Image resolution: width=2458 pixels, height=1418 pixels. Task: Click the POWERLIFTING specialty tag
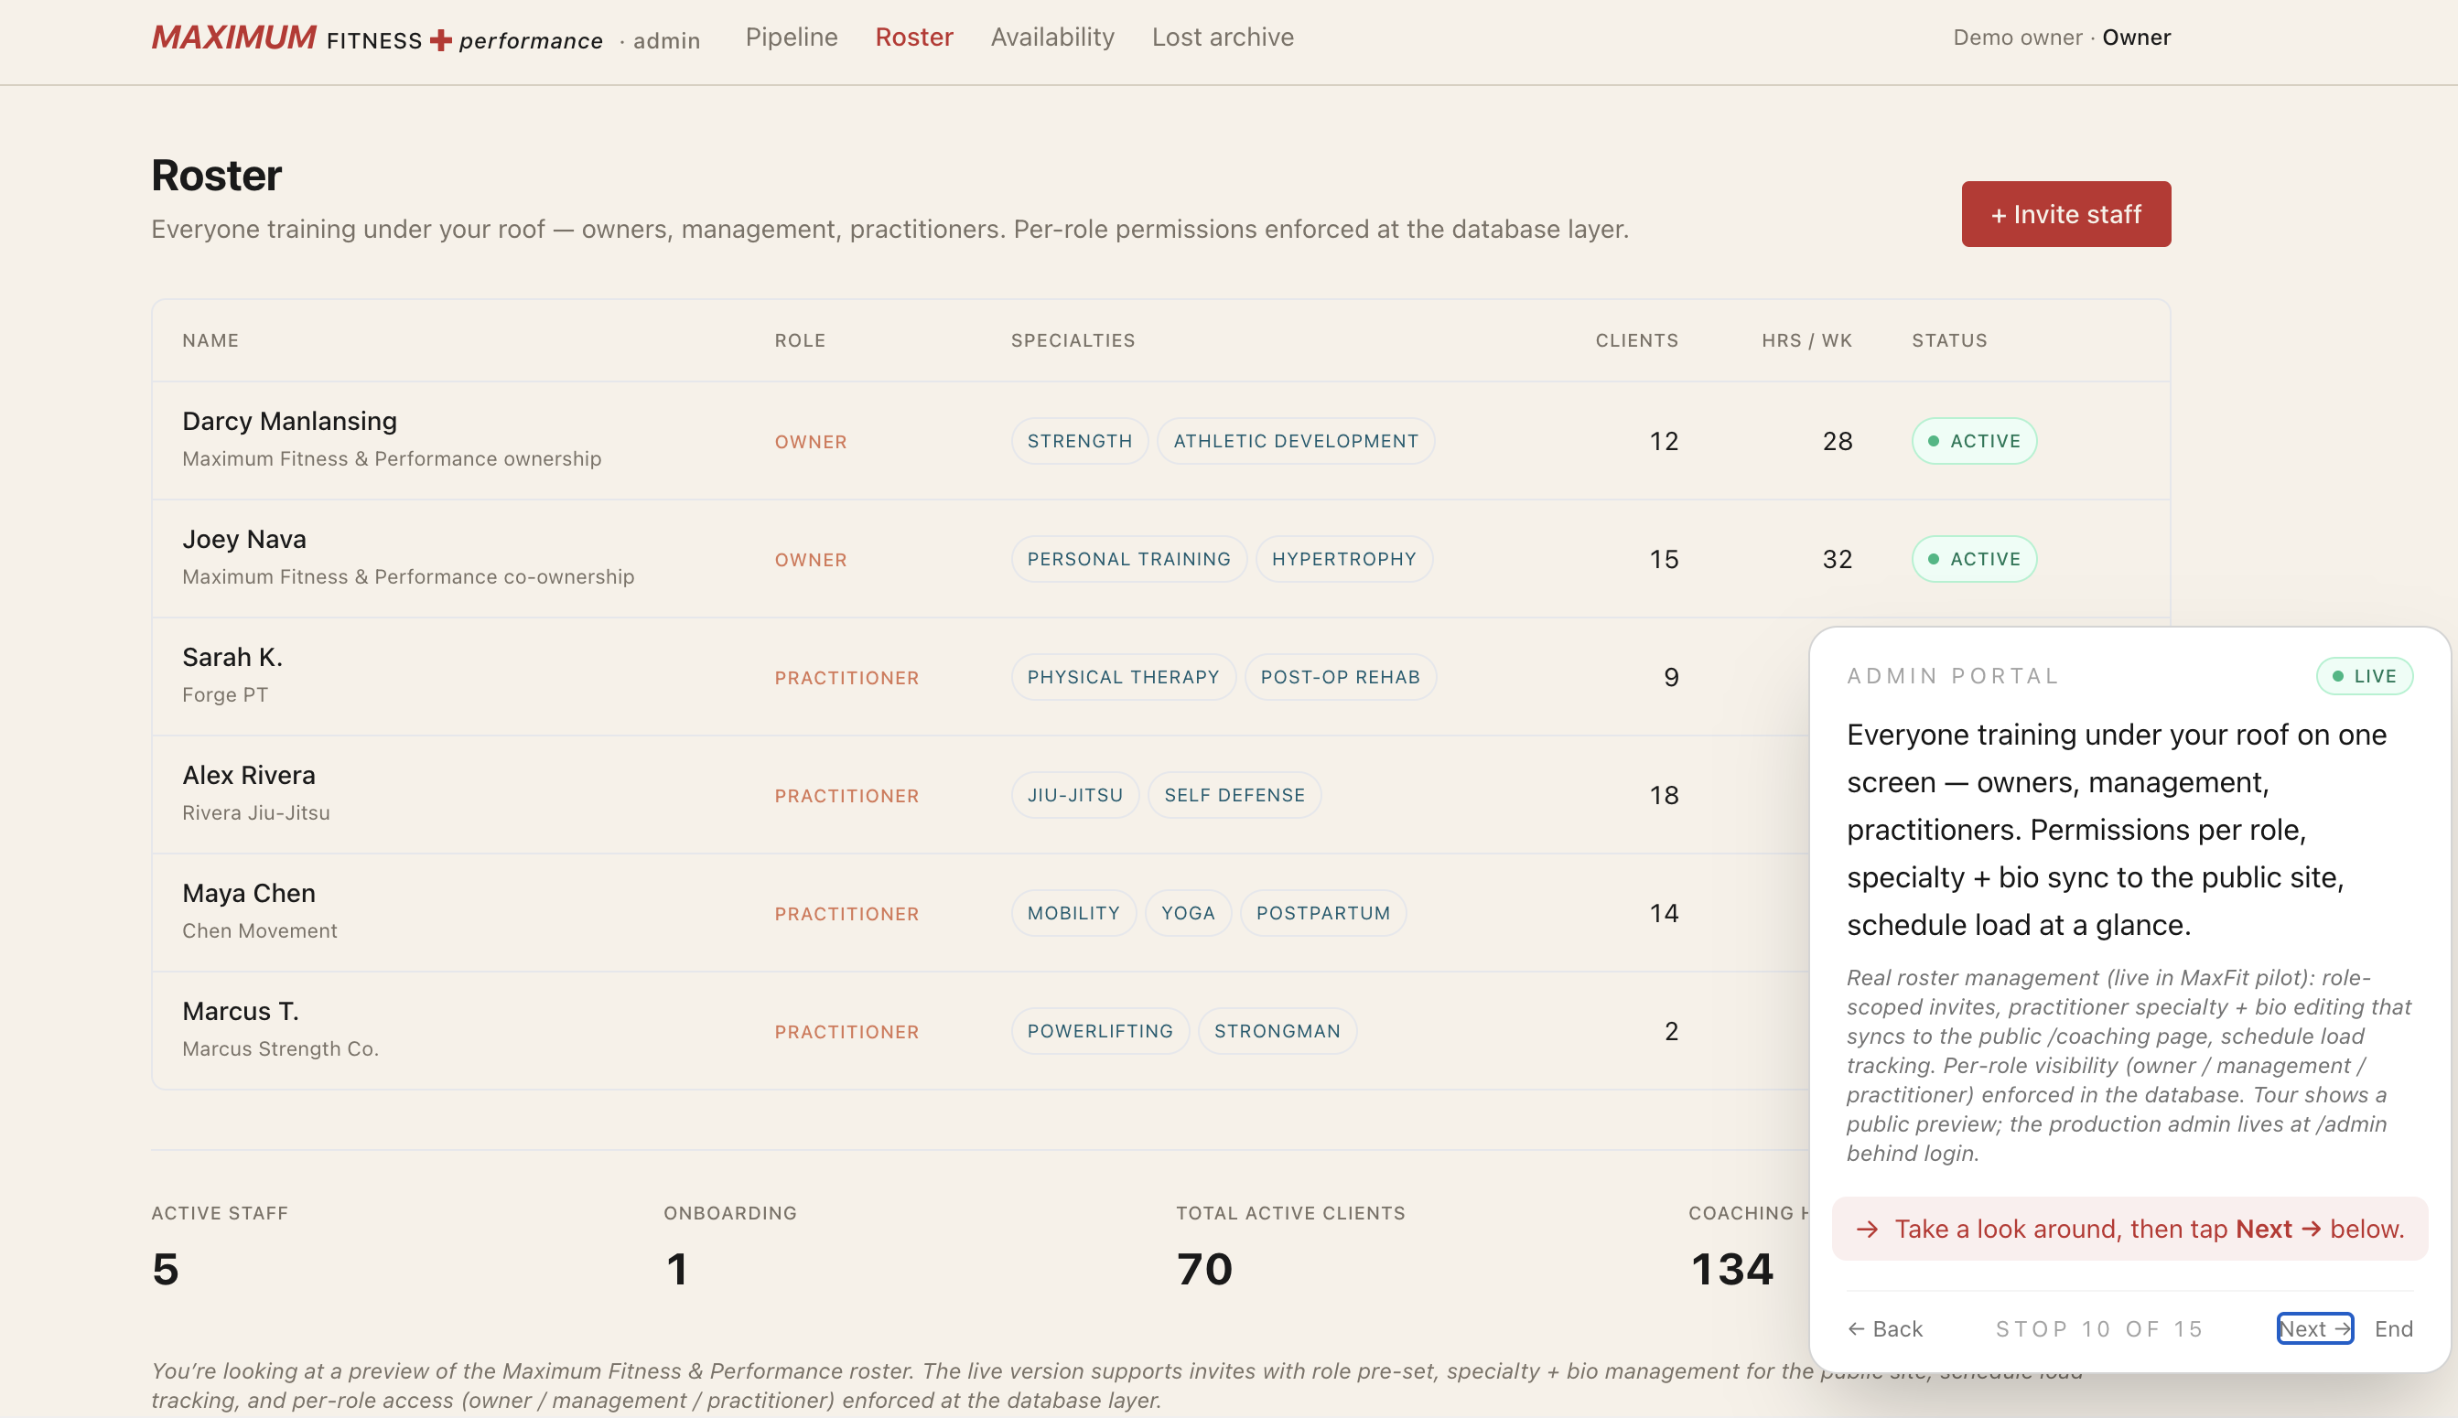1100,1030
